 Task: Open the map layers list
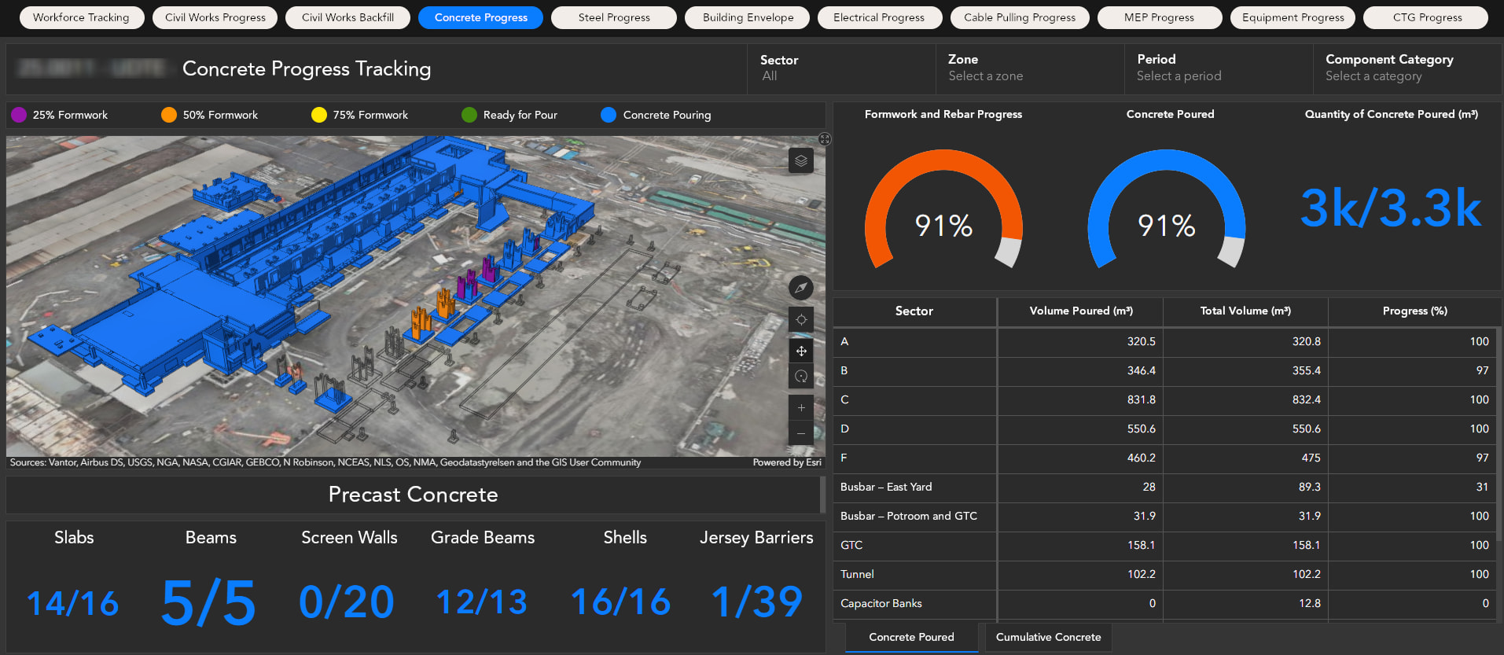(800, 160)
